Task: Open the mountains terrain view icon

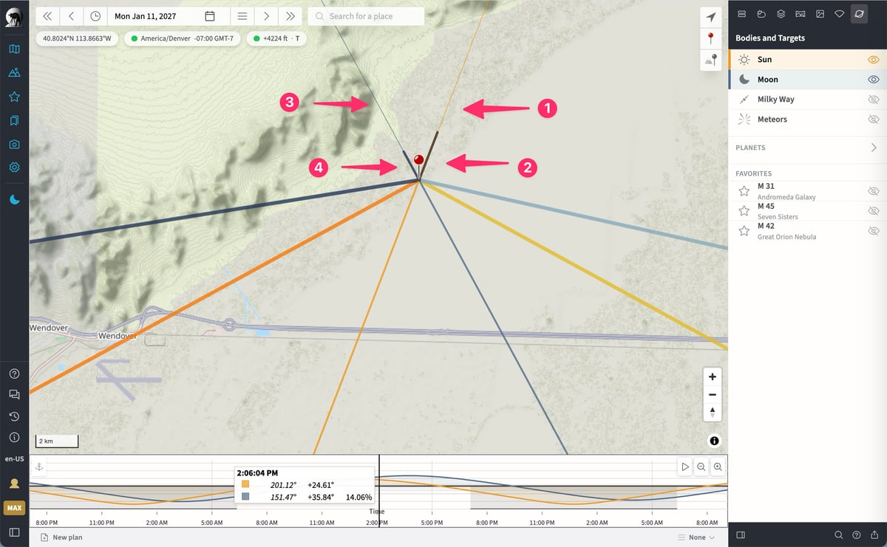Action: pyautogui.click(x=14, y=72)
